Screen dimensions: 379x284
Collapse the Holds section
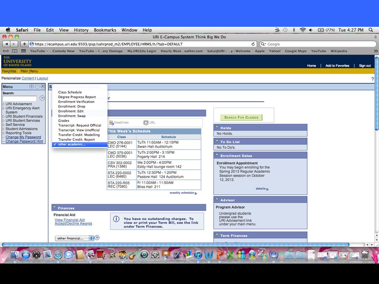[217, 127]
